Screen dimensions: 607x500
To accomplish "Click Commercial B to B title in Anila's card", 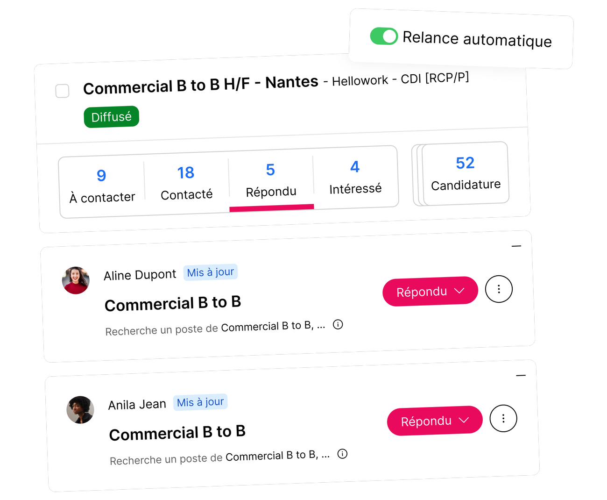I will tap(177, 433).
